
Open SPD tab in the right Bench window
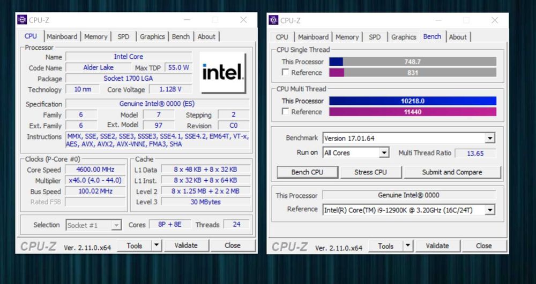(x=375, y=37)
